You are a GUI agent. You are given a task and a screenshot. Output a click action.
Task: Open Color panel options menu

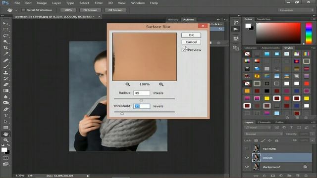313,19
